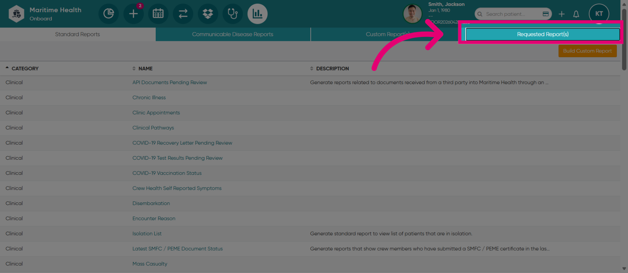The width and height of the screenshot is (628, 273).
Task: Open the Maritime Health home logo
Action: (x=16, y=14)
